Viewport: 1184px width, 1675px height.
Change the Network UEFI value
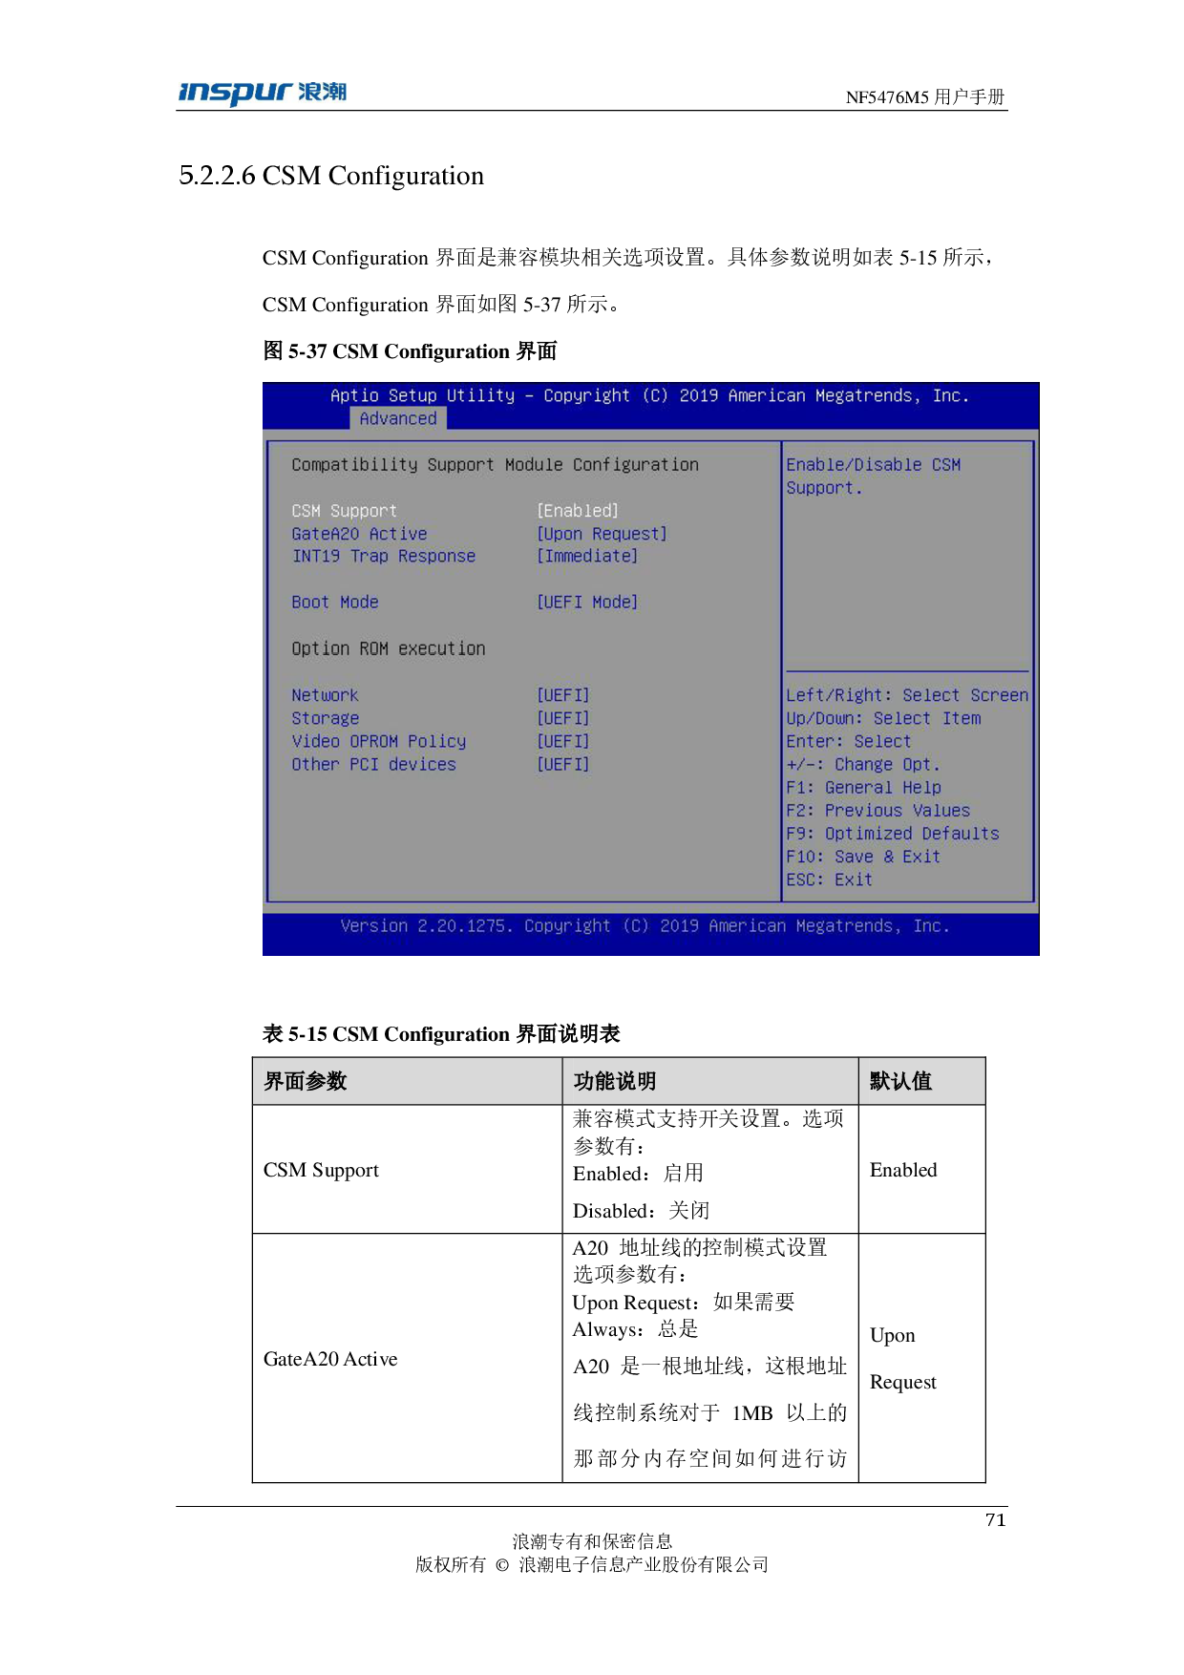pyautogui.click(x=562, y=695)
